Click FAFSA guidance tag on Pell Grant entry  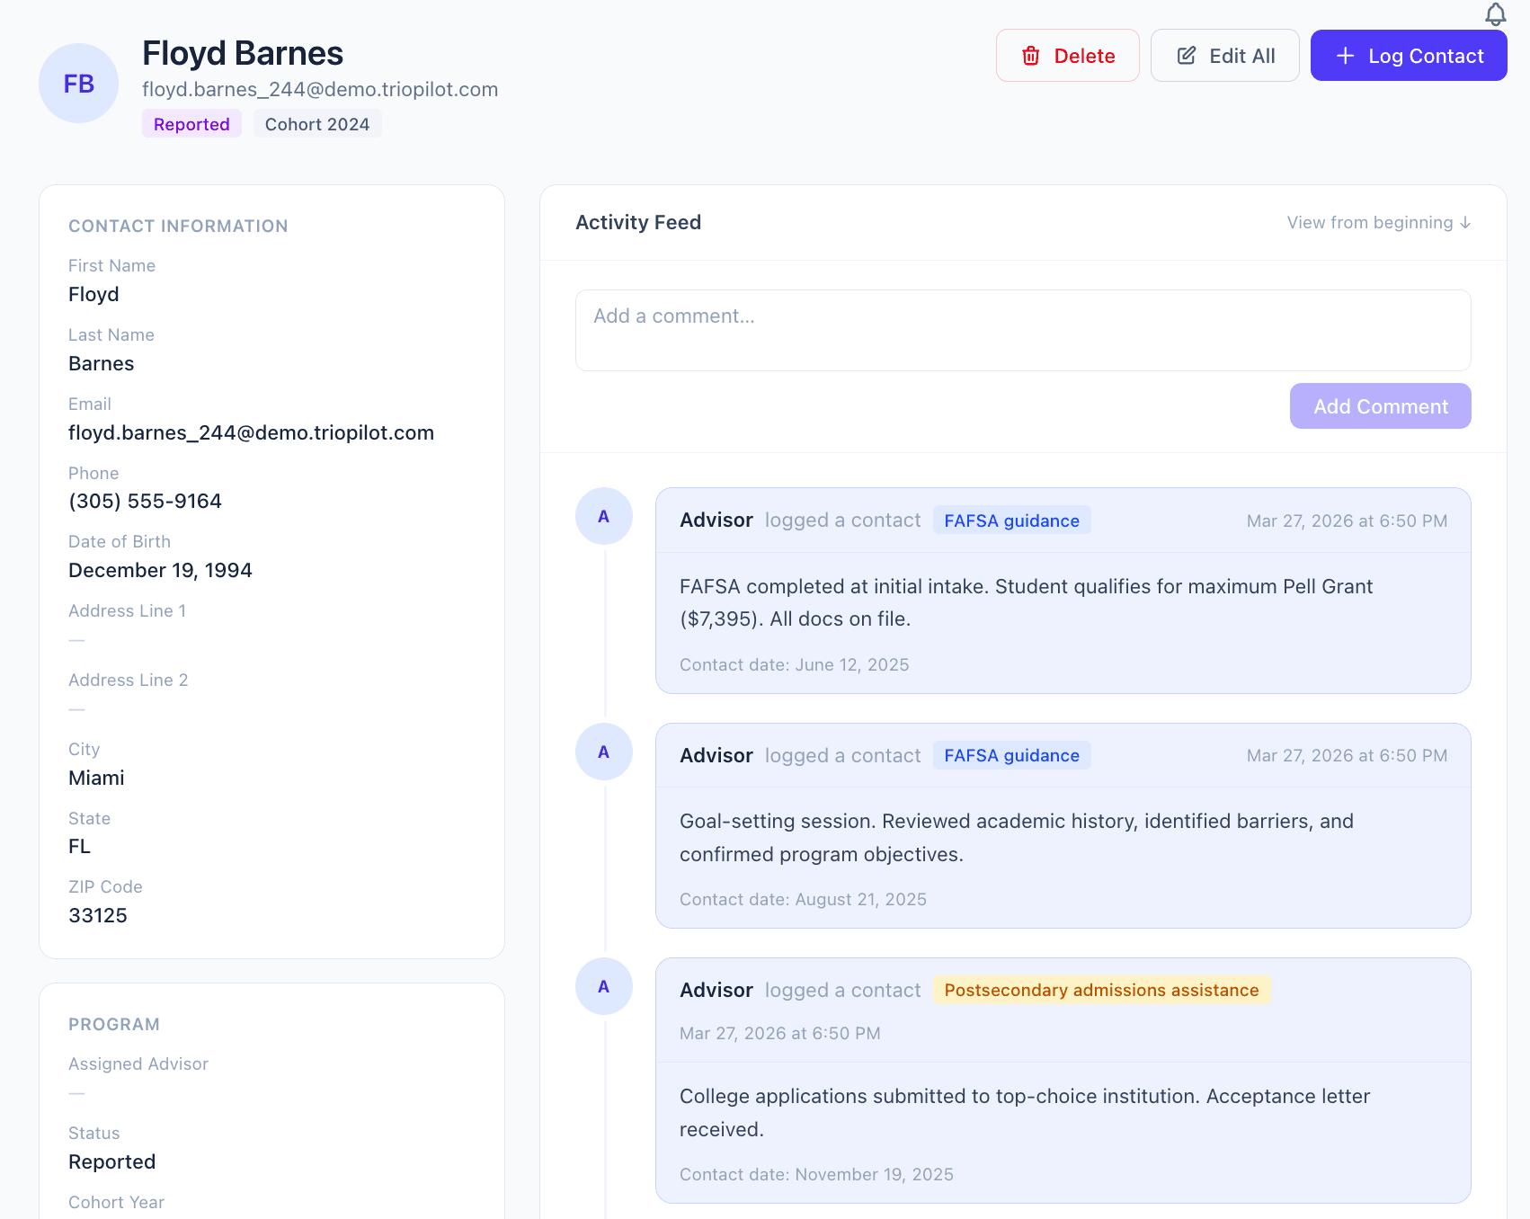pos(1011,521)
